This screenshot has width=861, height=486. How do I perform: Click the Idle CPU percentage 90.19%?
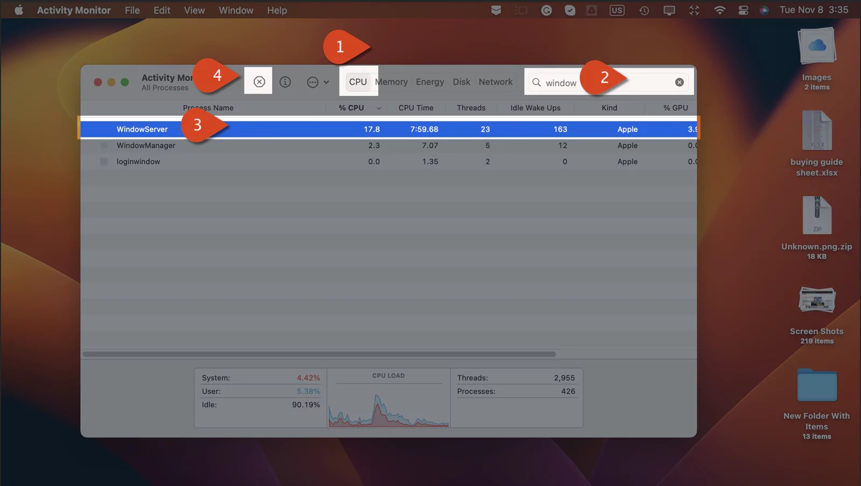306,405
